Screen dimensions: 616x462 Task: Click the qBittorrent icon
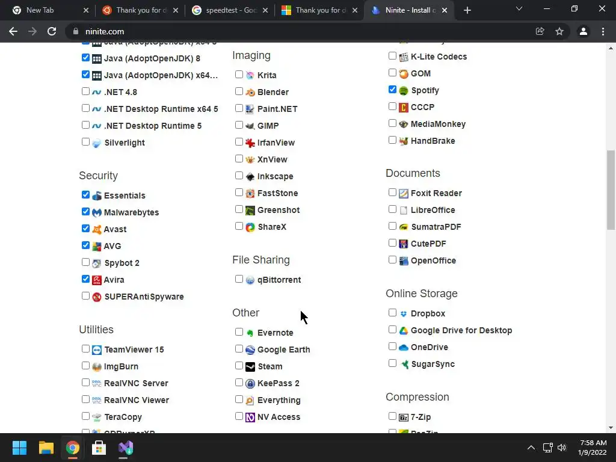coord(250,280)
